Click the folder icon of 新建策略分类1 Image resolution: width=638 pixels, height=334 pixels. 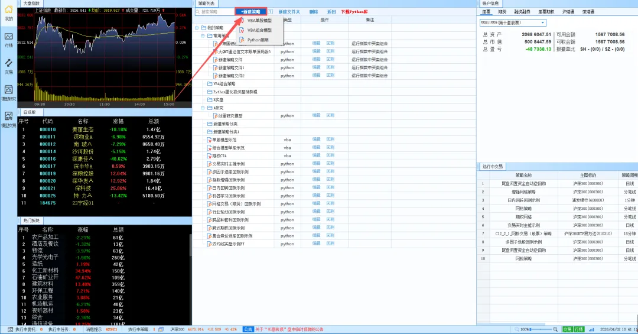tap(210, 132)
